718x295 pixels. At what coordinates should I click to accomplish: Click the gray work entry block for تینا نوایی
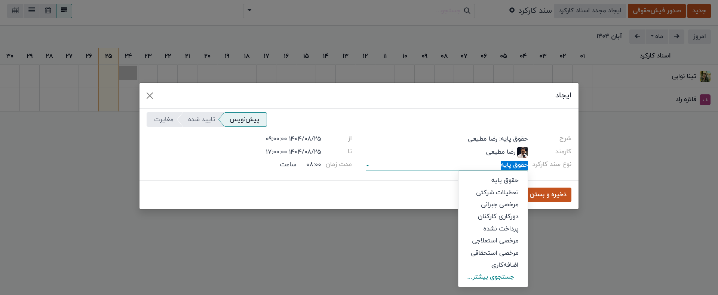click(x=128, y=73)
